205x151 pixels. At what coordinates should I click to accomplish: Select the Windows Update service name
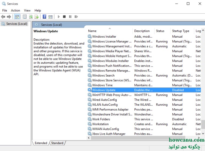click(104, 90)
